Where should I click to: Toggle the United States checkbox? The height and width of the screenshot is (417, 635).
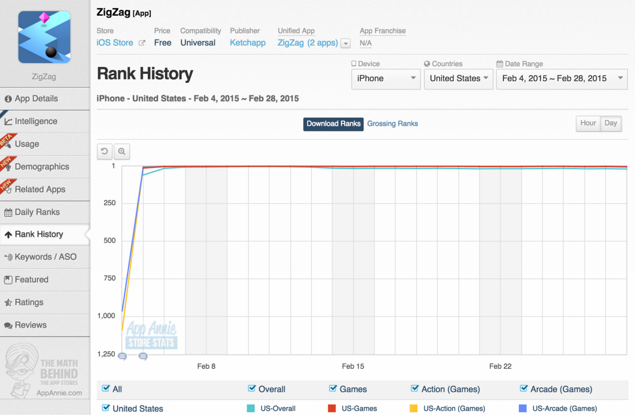[106, 408]
